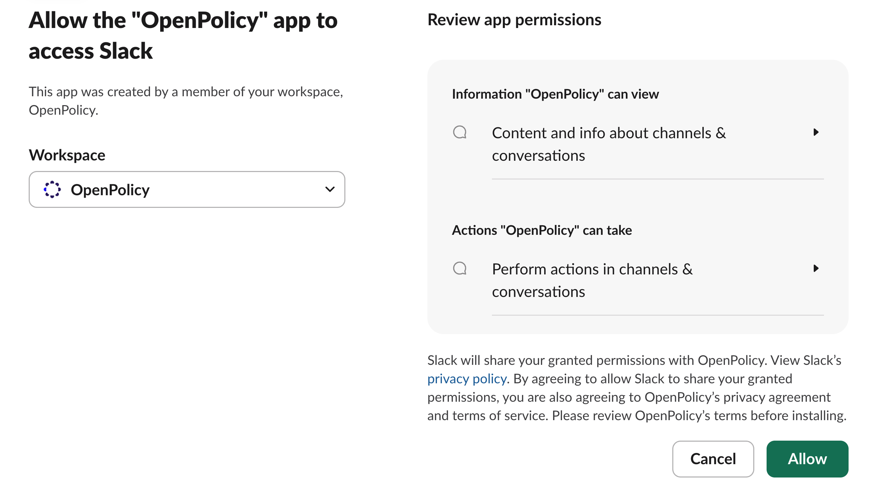Expand the Perform actions permission arrow
Viewport: 880px width, 499px height.
(x=816, y=268)
